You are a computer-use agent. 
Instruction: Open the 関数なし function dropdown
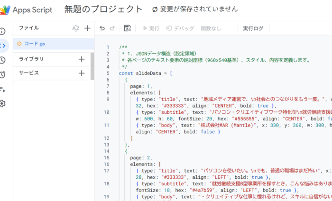tap(211, 28)
